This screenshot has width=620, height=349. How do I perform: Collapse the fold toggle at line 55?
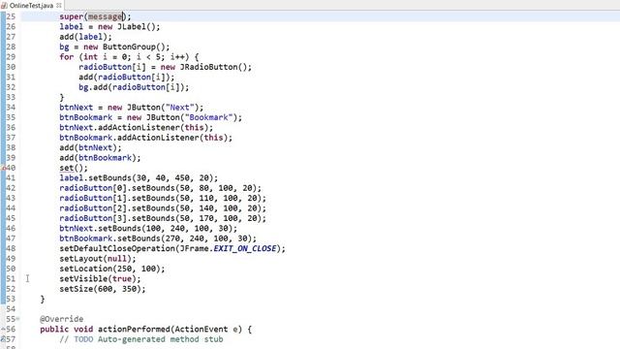click(17, 319)
